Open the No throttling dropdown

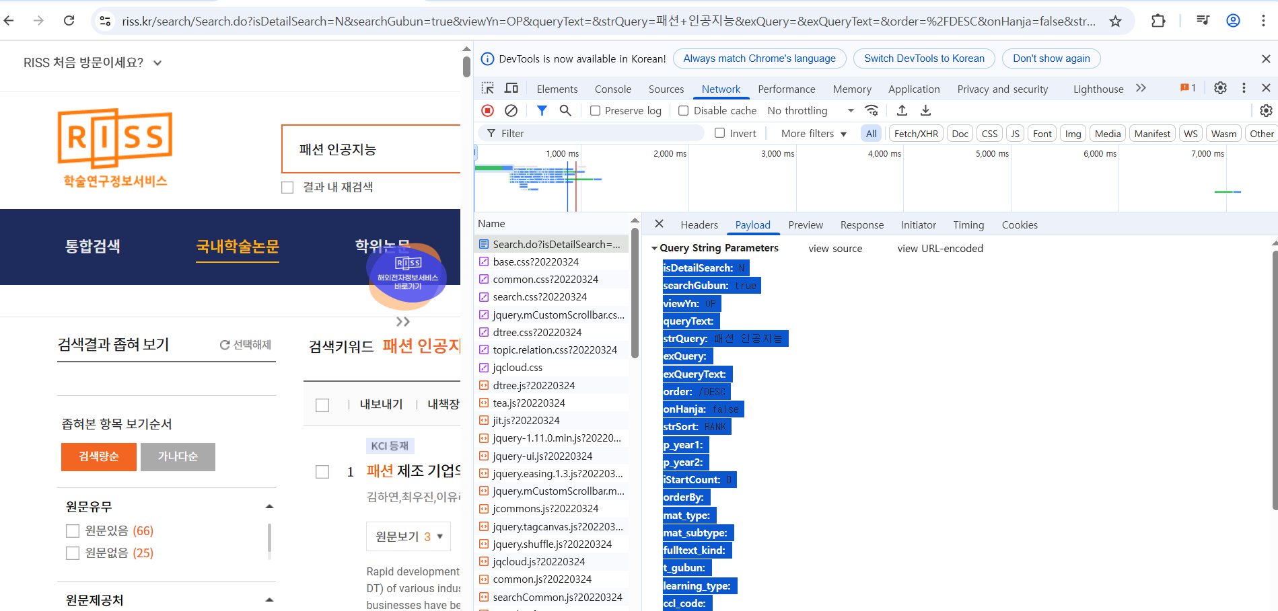click(811, 111)
